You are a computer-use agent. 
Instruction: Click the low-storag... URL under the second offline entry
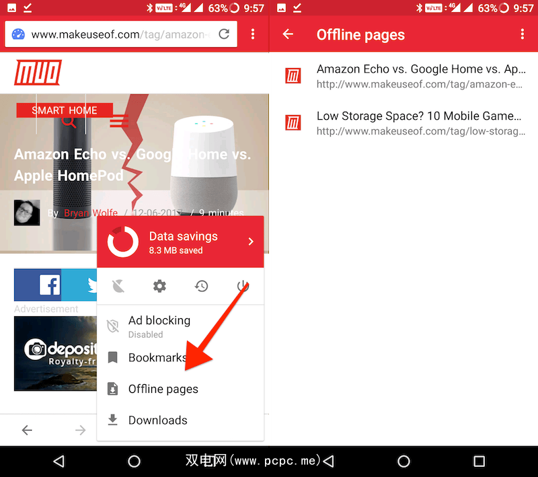click(x=421, y=131)
